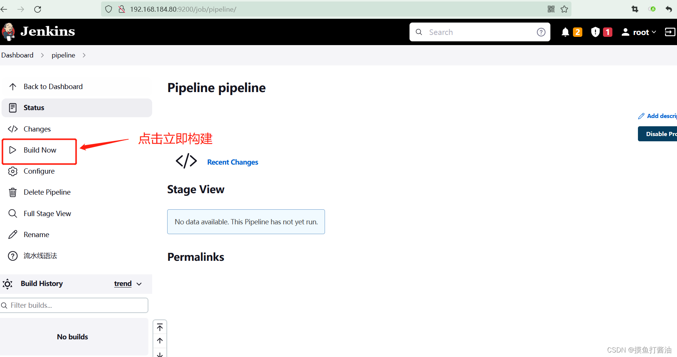Open notifications bell icon
This screenshot has width=677, height=357.
(565, 32)
